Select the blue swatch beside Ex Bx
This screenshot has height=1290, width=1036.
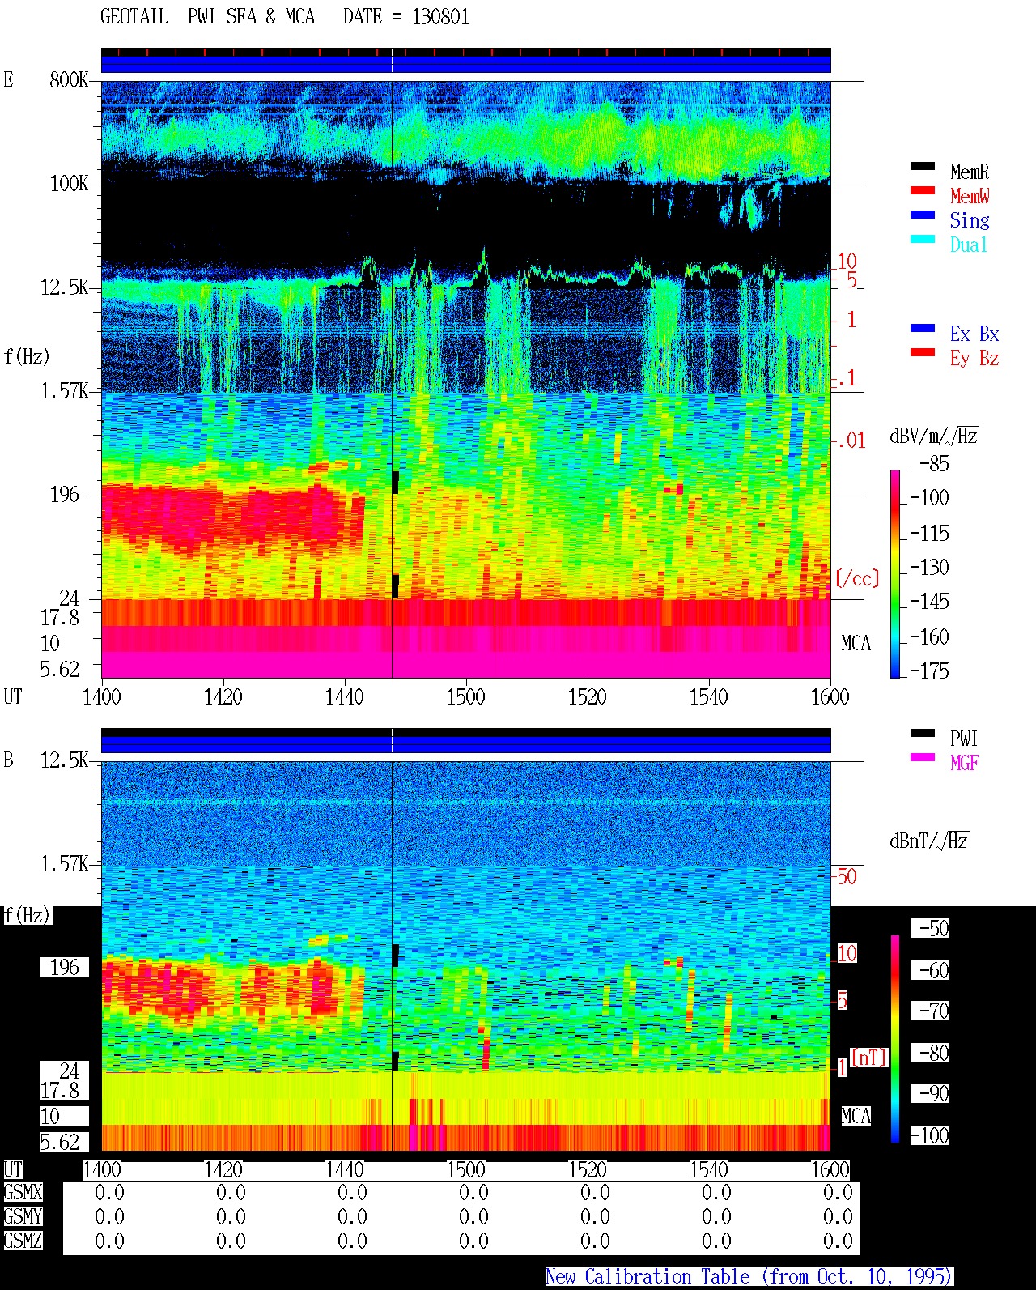click(x=923, y=328)
